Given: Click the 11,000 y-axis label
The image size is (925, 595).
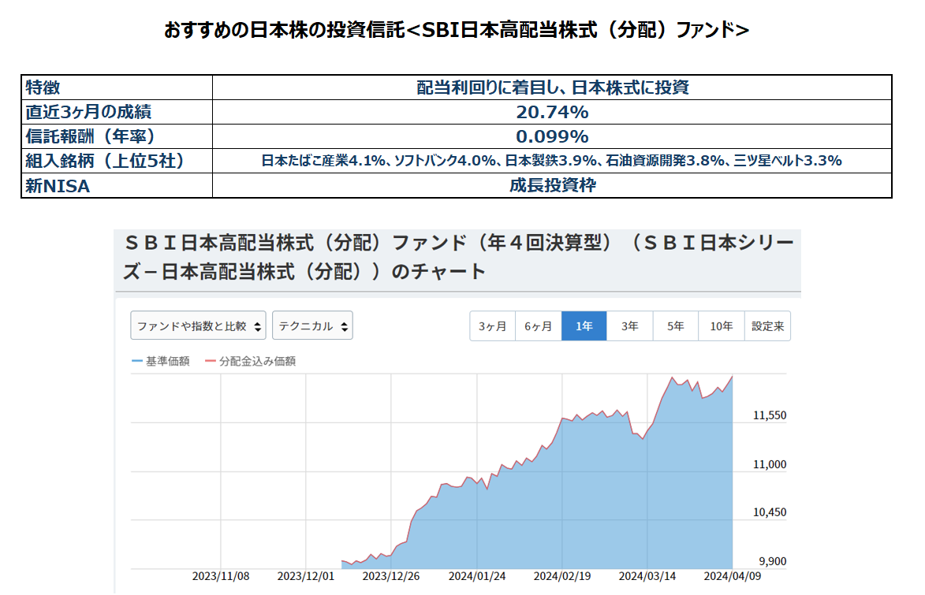Looking at the screenshot, I should tap(770, 464).
